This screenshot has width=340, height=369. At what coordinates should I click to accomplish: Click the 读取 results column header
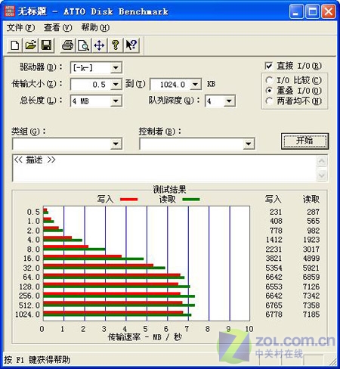pos(311,199)
